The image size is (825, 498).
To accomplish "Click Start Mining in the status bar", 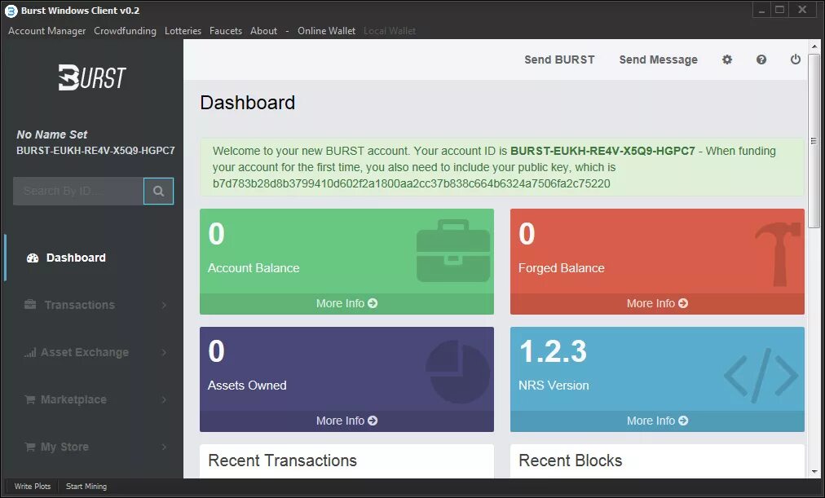I will click(86, 487).
